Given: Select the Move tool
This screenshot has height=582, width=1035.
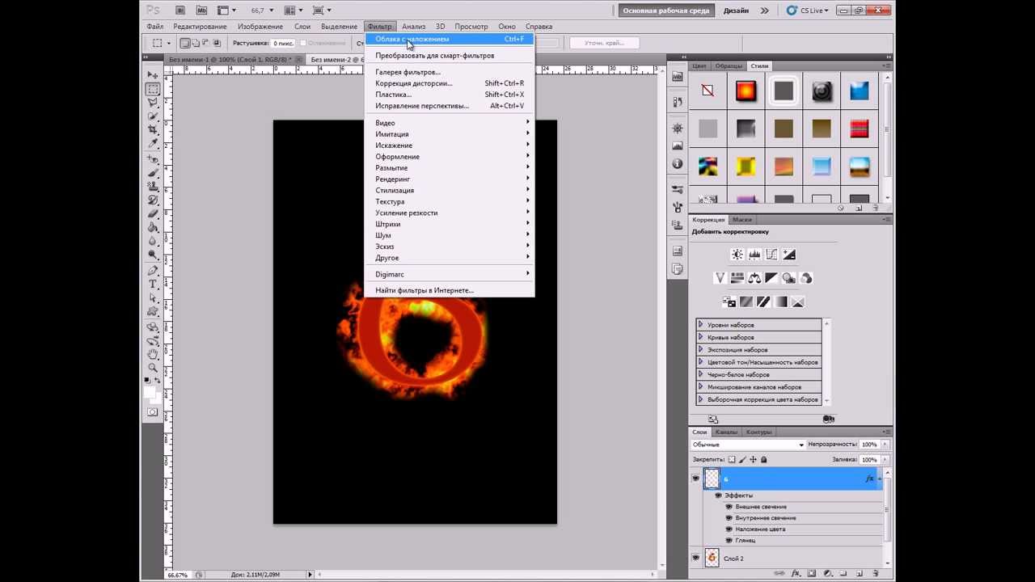Looking at the screenshot, I should [153, 75].
